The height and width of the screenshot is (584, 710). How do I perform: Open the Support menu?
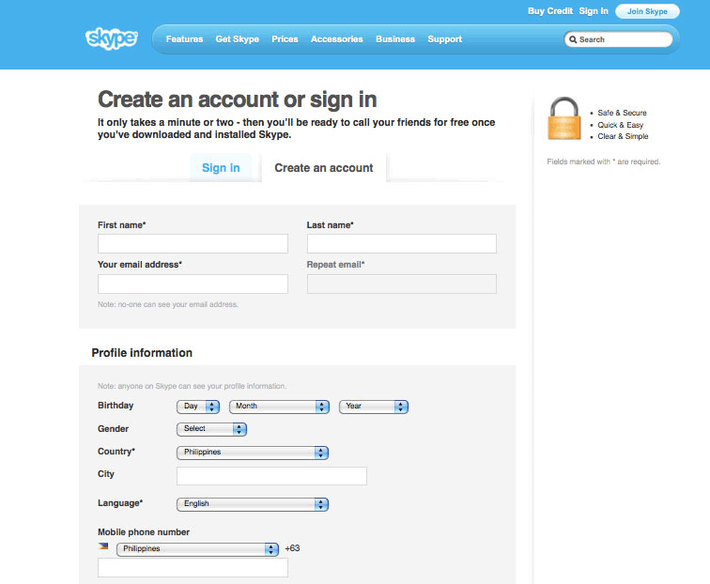pyautogui.click(x=444, y=39)
